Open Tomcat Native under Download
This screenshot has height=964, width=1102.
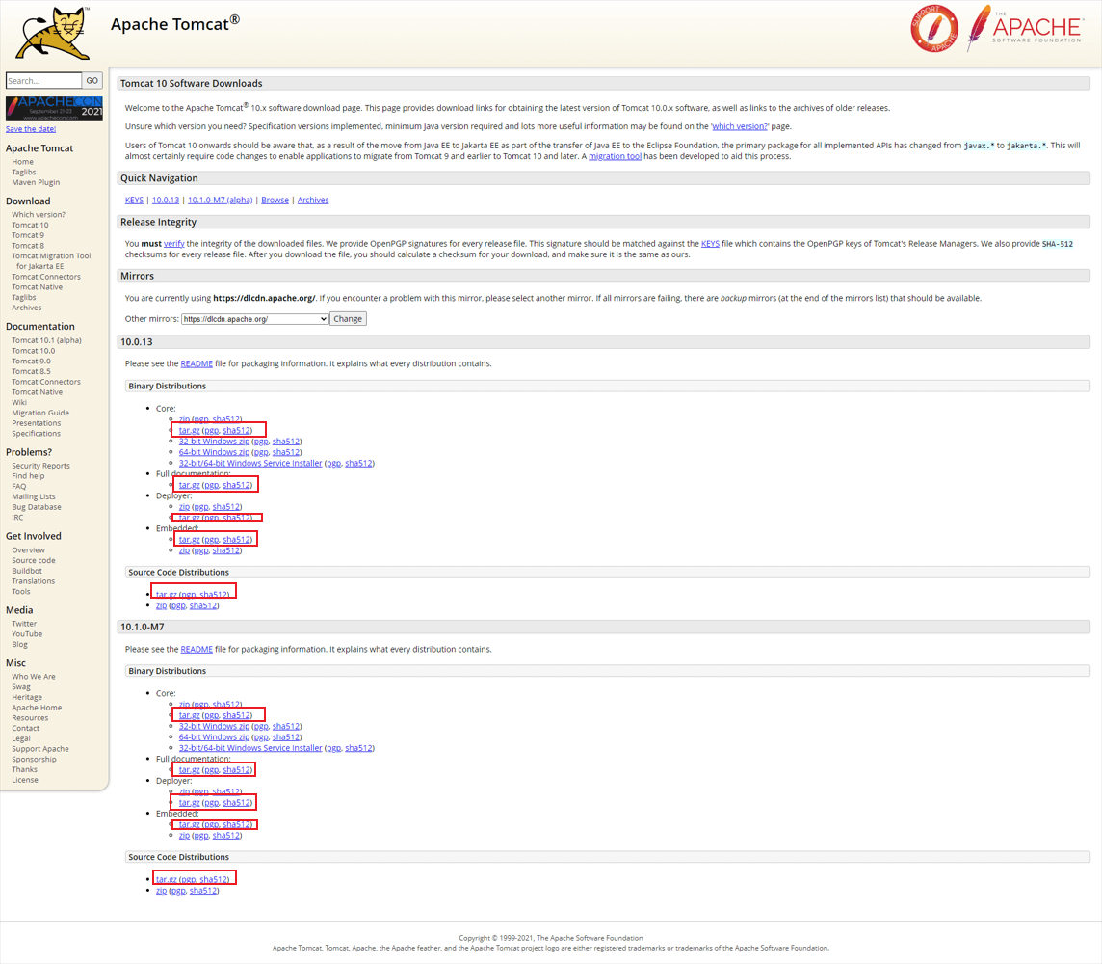point(38,287)
